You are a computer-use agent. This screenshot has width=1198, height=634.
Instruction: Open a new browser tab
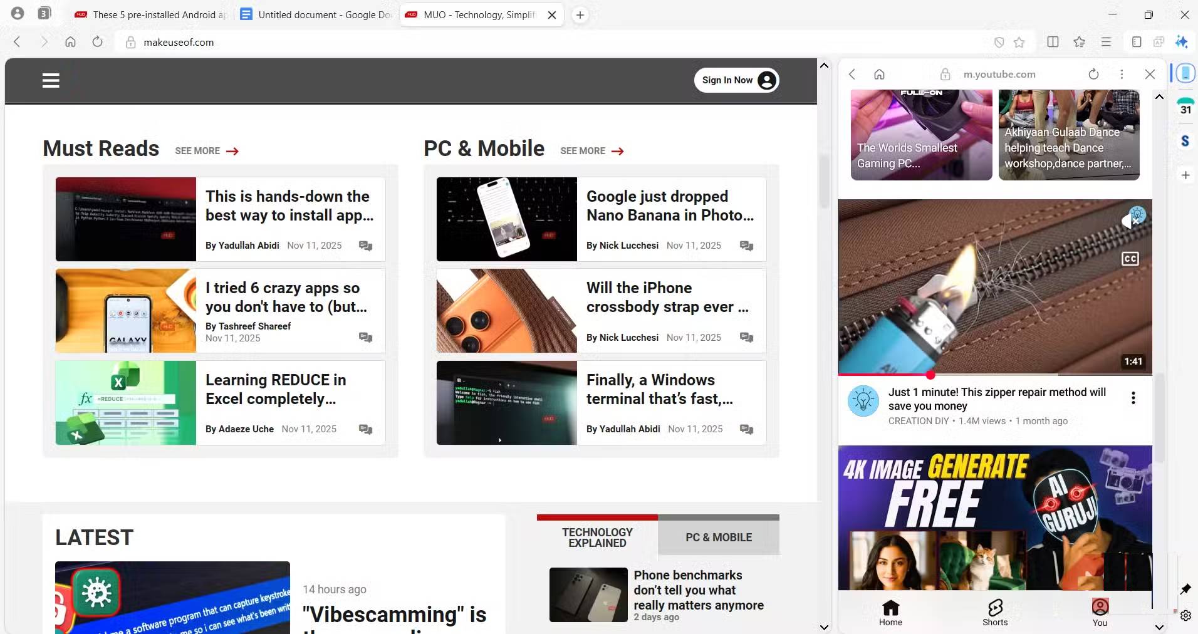coord(580,15)
